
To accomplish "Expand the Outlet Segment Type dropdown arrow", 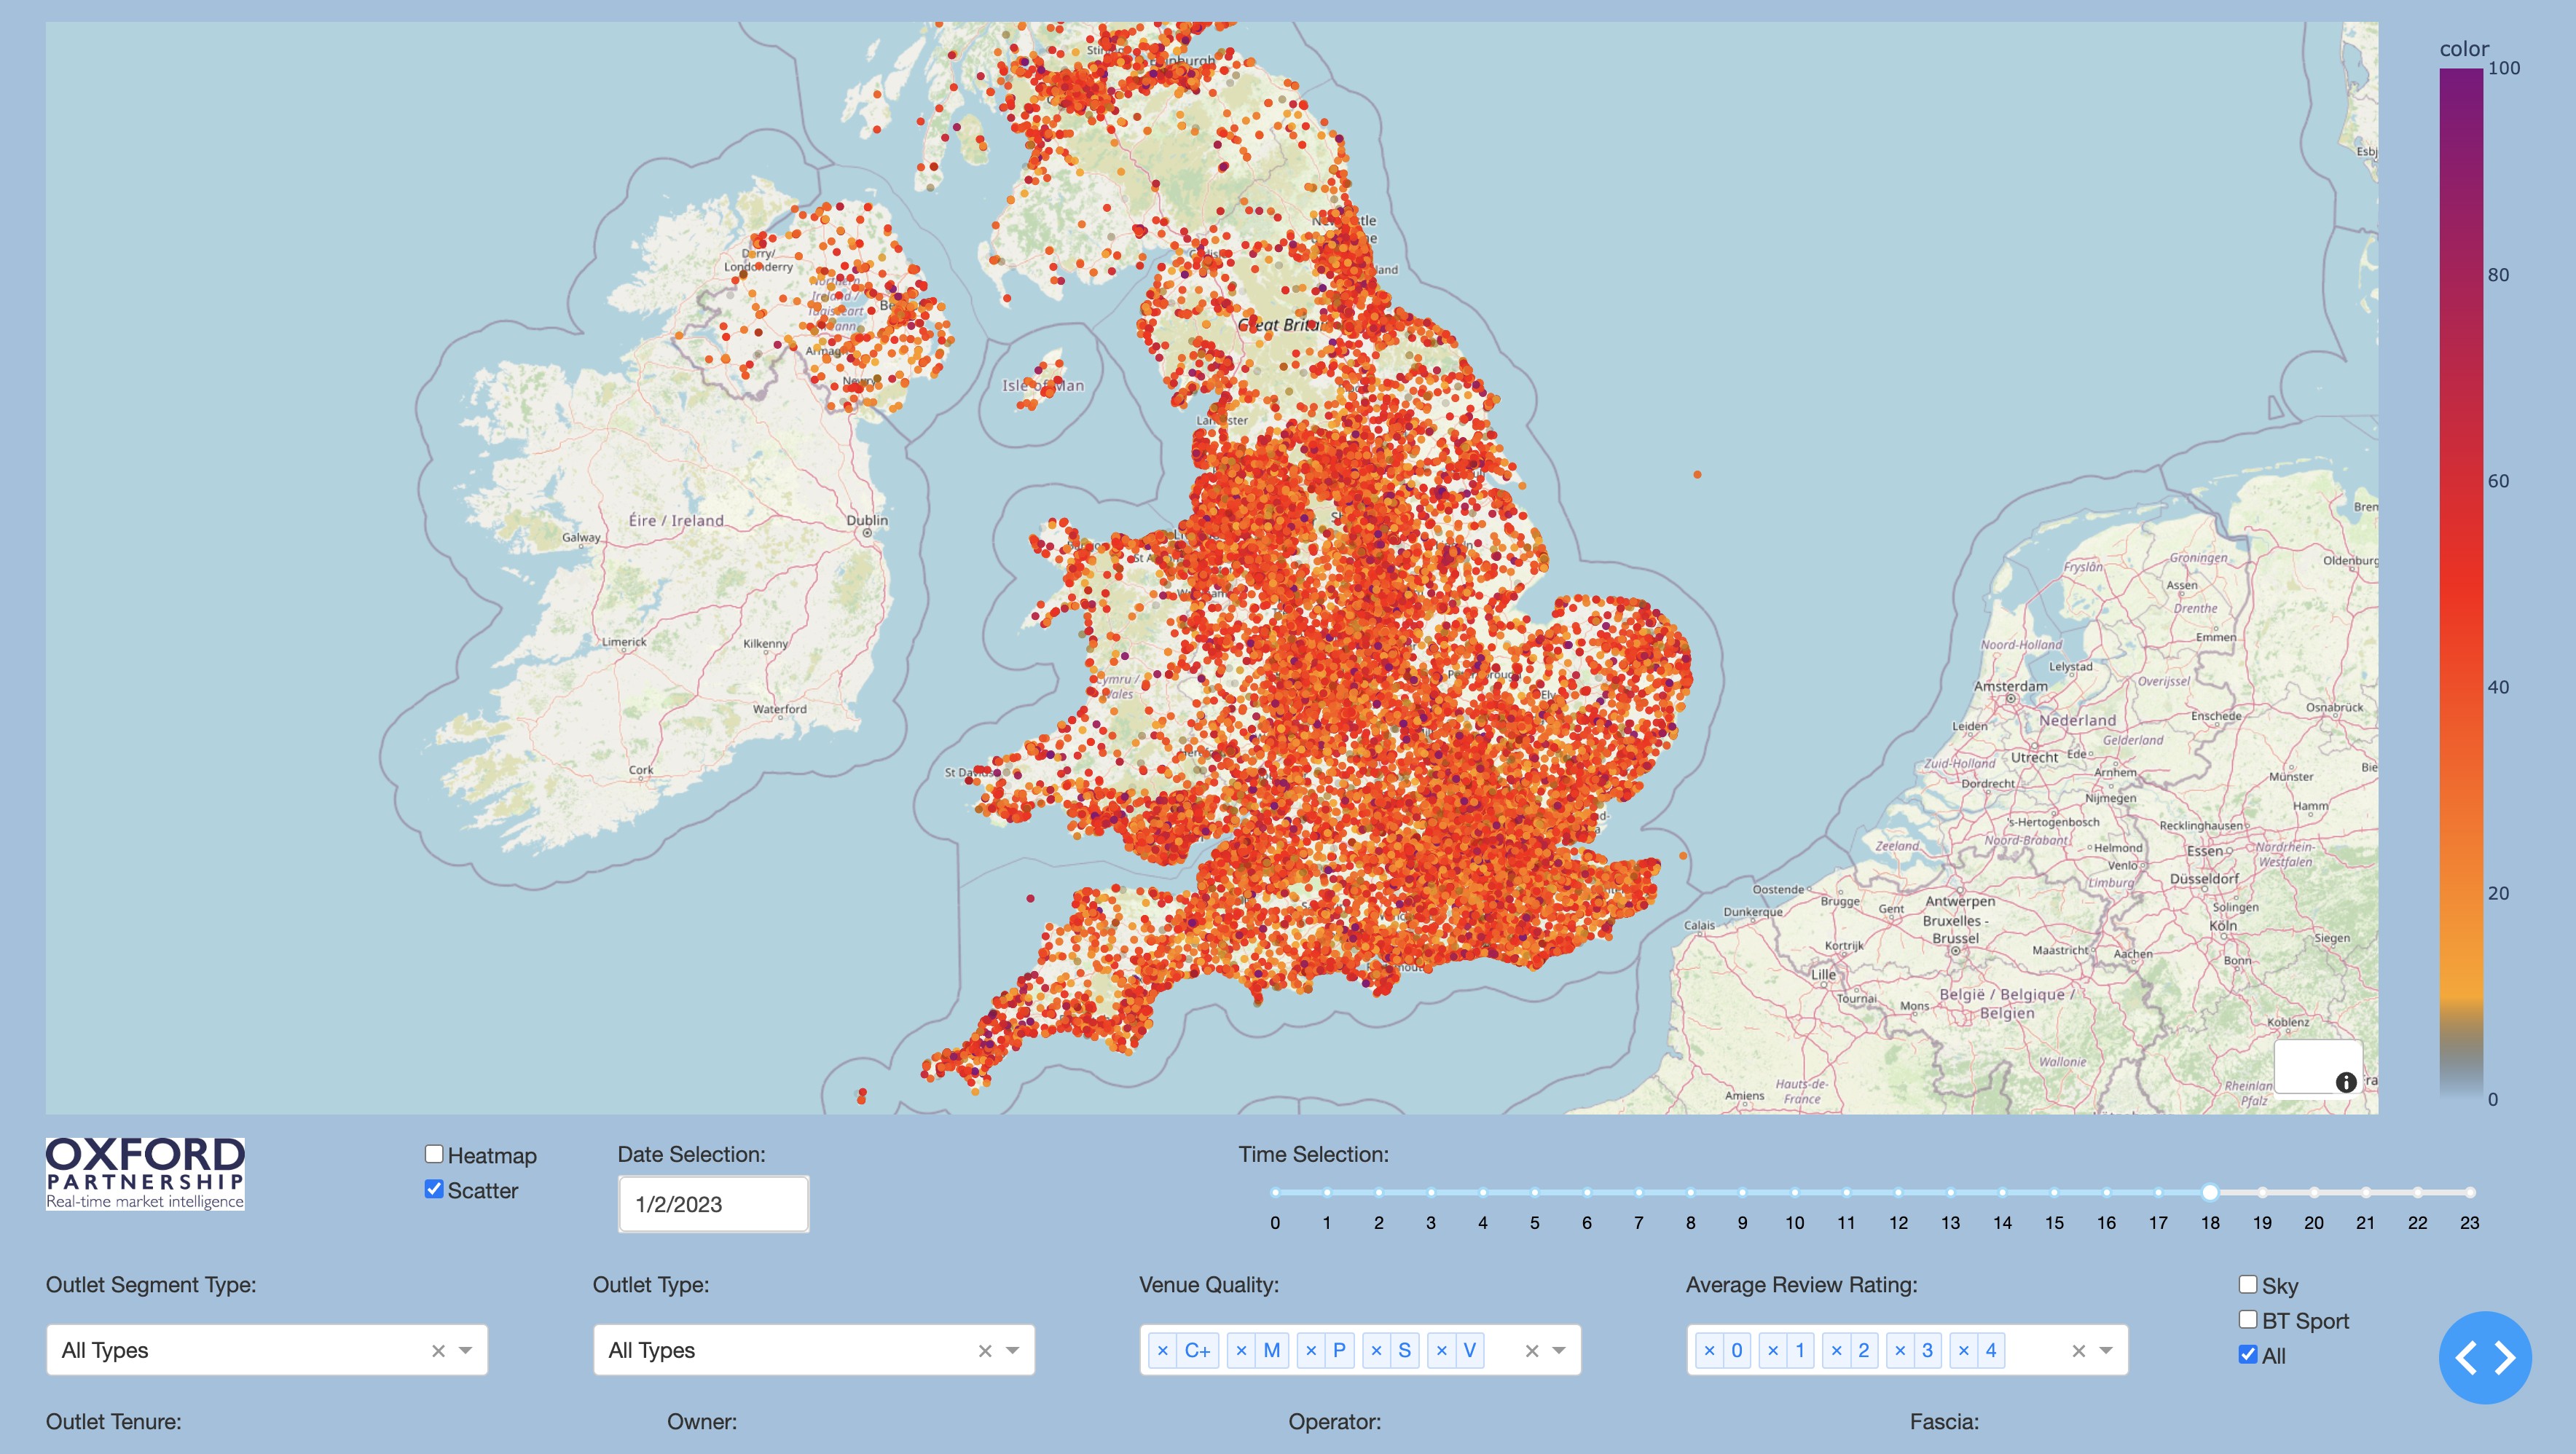I will 466,1351.
